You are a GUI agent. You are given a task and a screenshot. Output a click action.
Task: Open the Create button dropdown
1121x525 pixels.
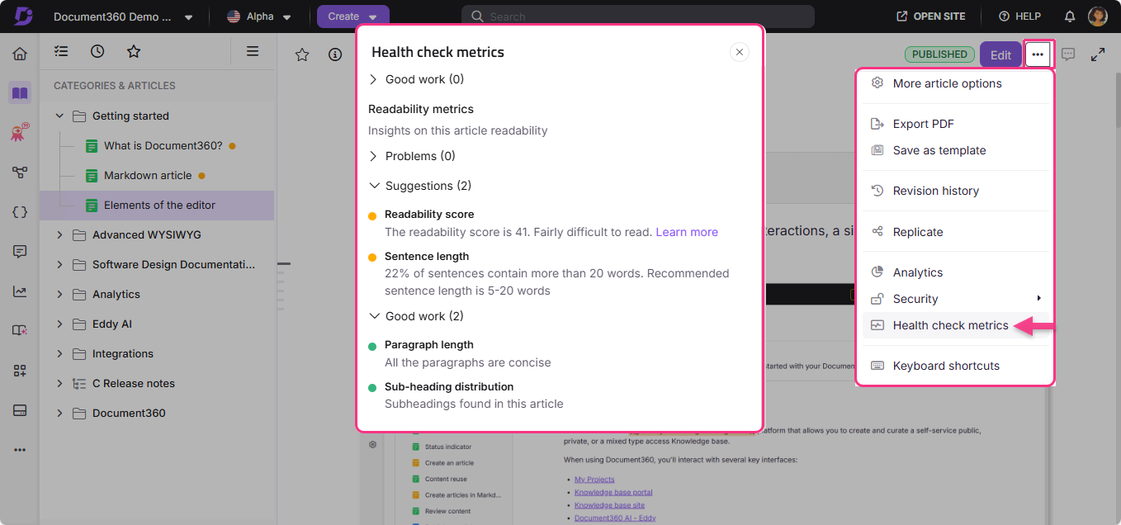click(352, 16)
